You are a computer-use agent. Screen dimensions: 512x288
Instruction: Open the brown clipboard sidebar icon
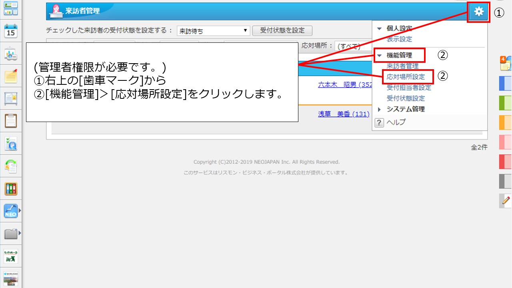click(10, 120)
